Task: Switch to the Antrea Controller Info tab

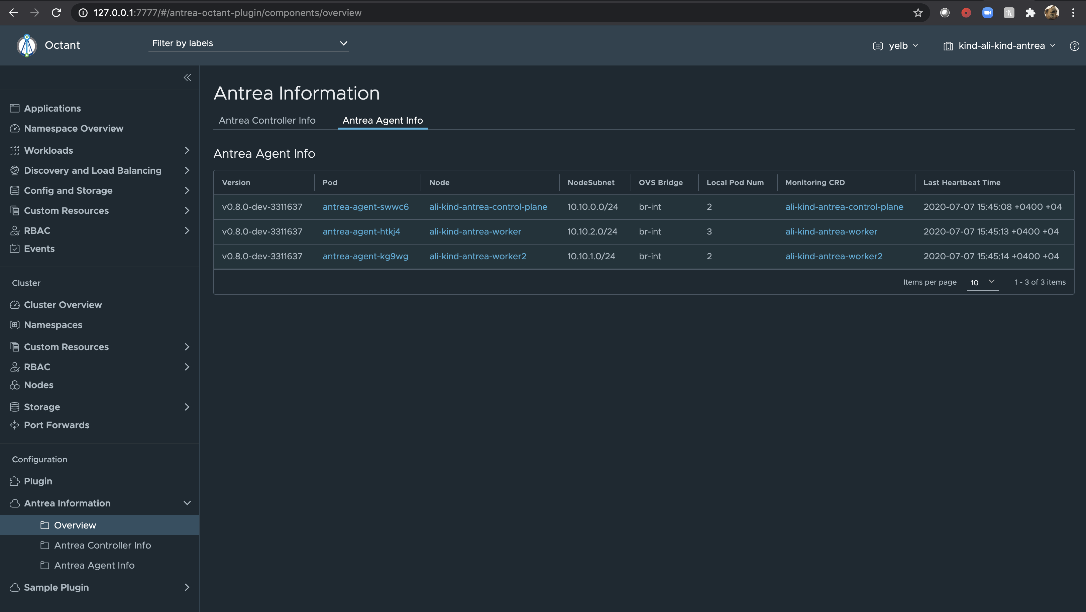Action: point(267,121)
